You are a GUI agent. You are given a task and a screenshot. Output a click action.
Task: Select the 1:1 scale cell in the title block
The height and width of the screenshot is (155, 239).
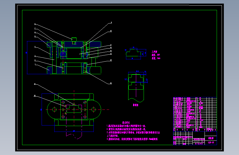click(203, 141)
